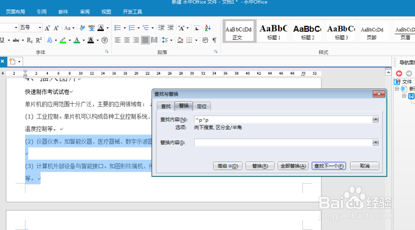Open the 开发工具 ribbon tab
Image resolution: width=415 pixels, height=230 pixels.
[x=132, y=12]
